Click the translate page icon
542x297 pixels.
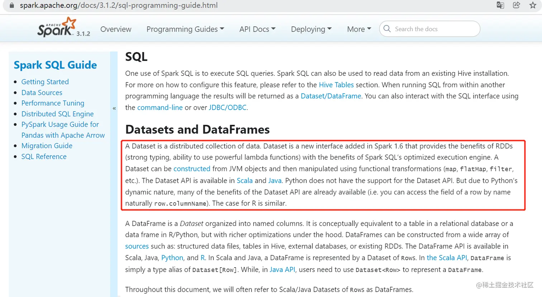[x=500, y=5]
